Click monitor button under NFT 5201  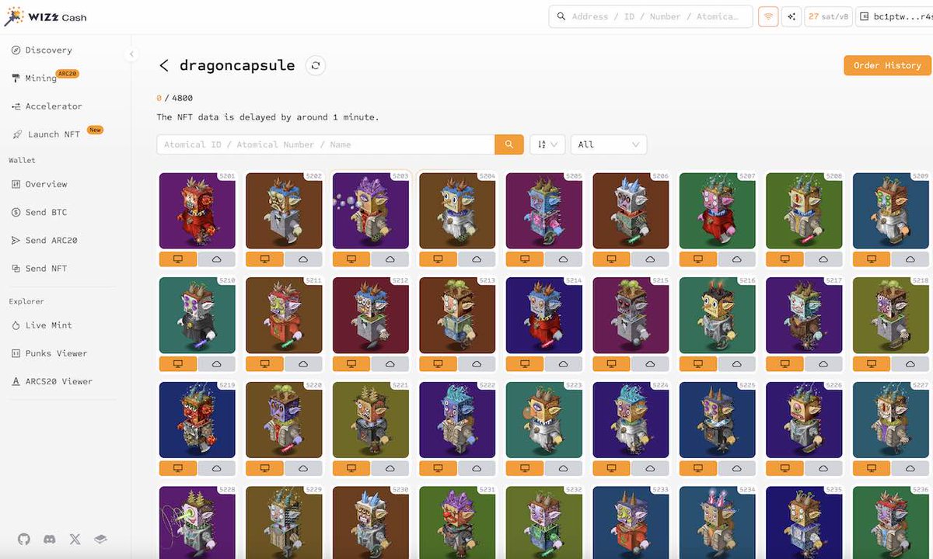tap(178, 259)
